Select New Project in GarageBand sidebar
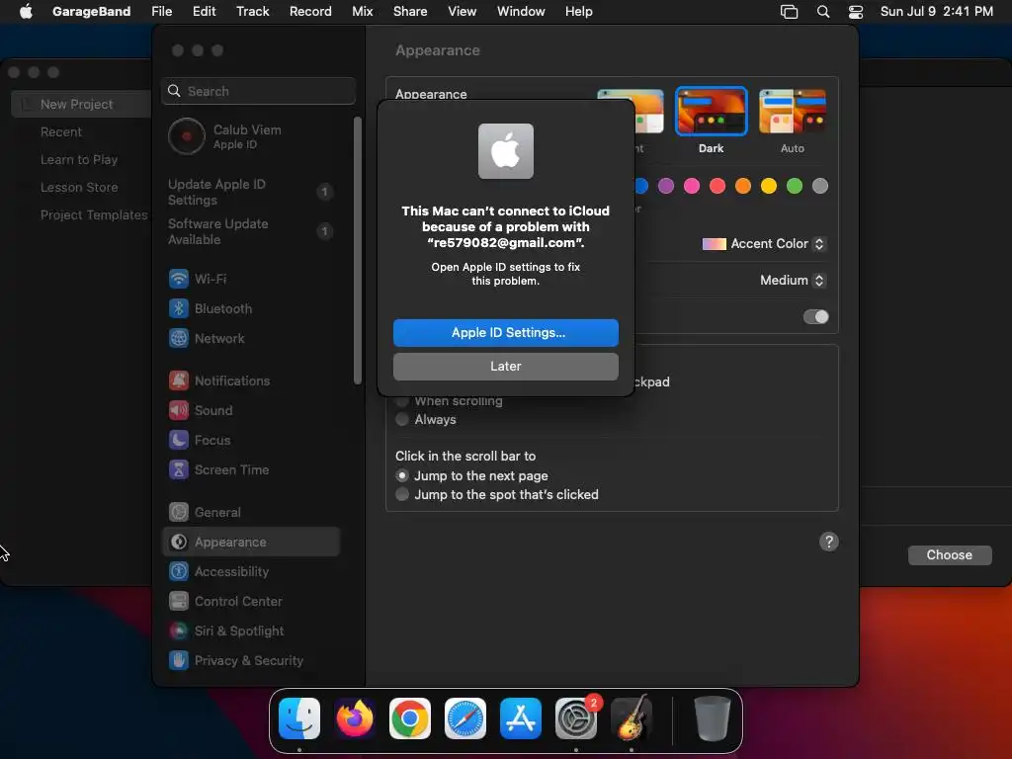Image resolution: width=1012 pixels, height=759 pixels. click(81, 104)
